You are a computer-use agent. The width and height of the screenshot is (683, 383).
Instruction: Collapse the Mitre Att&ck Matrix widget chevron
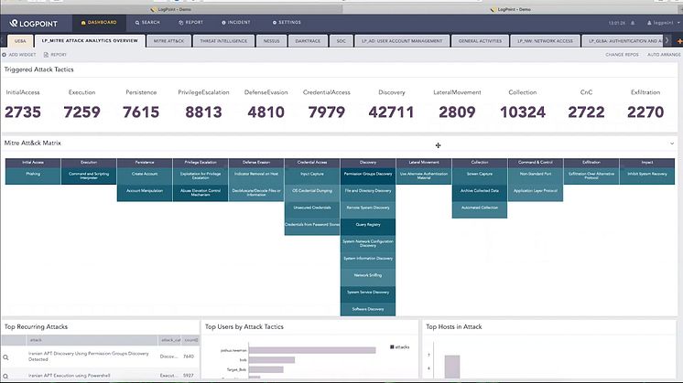coord(673,144)
